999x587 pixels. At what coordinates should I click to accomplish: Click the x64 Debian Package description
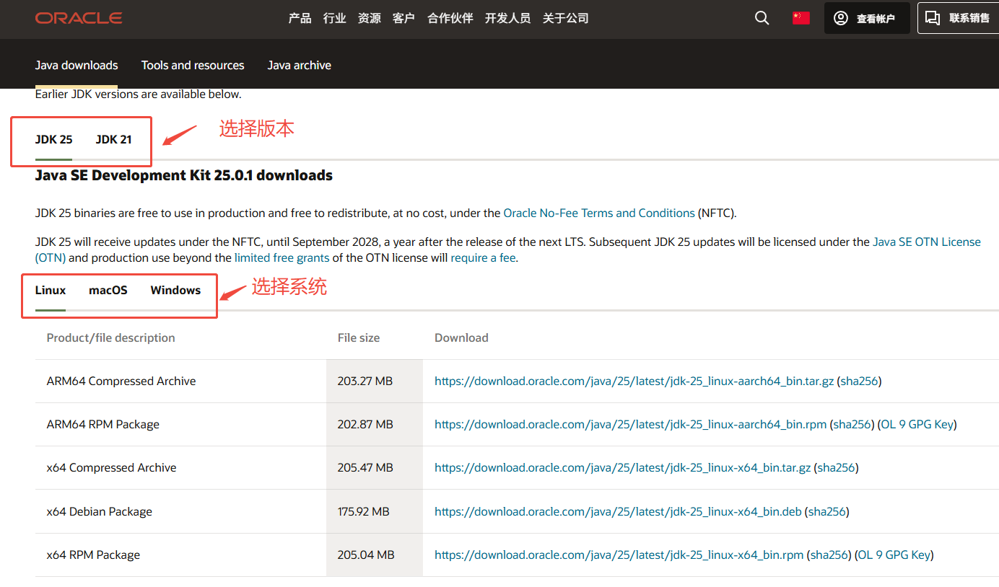100,511
